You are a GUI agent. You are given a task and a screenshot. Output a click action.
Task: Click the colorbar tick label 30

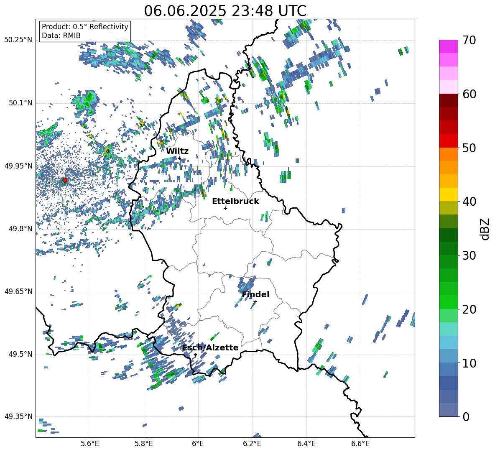tap(469, 255)
